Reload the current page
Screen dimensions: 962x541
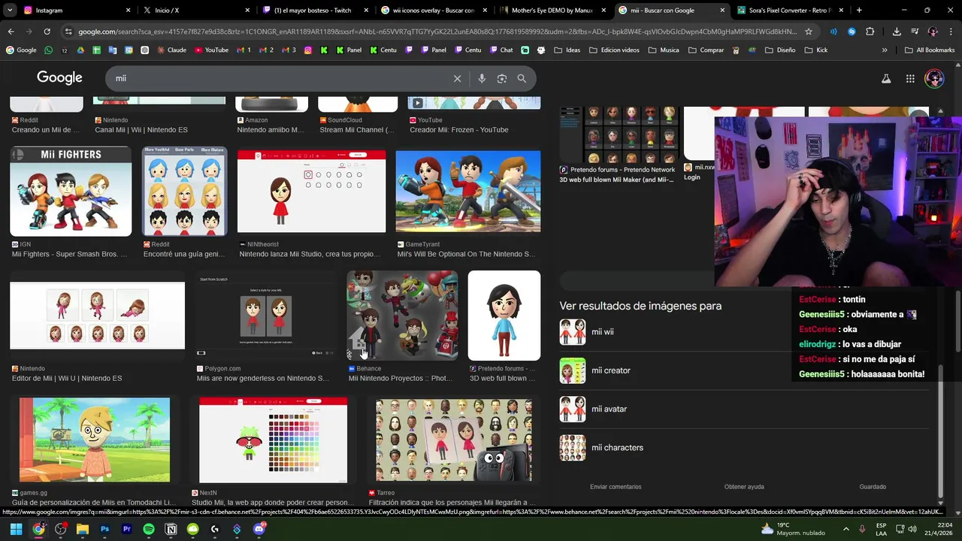click(x=47, y=32)
